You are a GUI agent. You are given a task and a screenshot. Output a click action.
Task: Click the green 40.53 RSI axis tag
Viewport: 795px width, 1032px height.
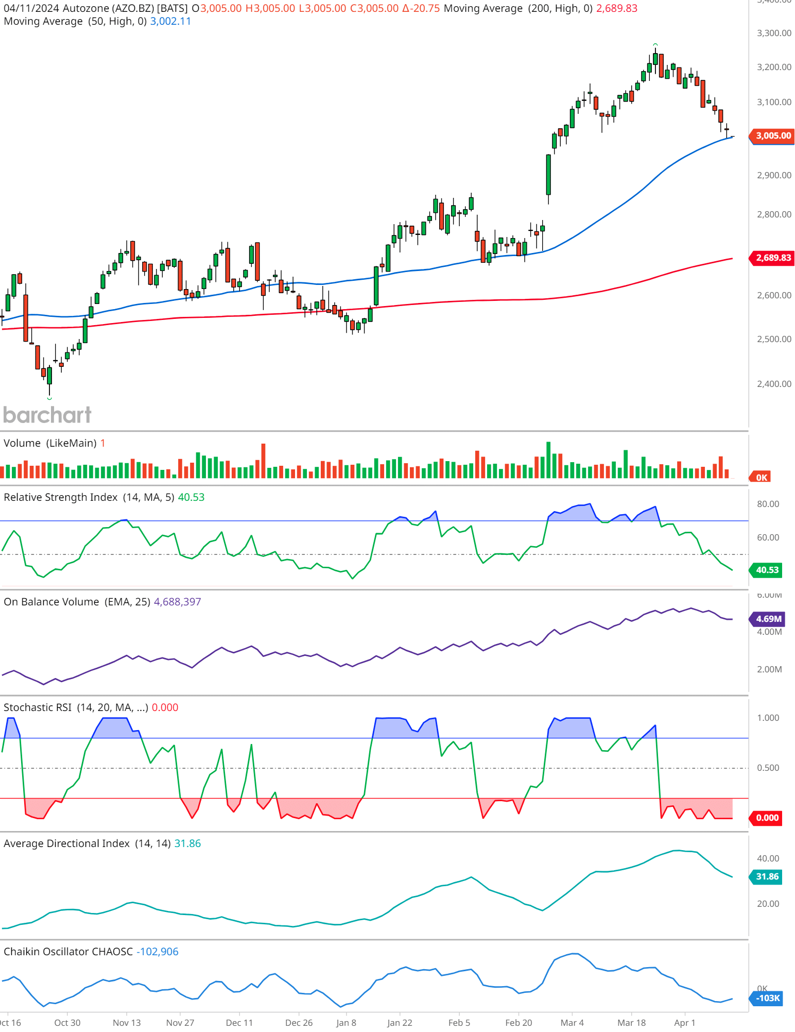[766, 570]
